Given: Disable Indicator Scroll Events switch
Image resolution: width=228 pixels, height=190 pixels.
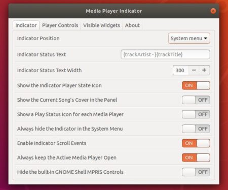Looking at the screenshot, I should click(x=196, y=143).
